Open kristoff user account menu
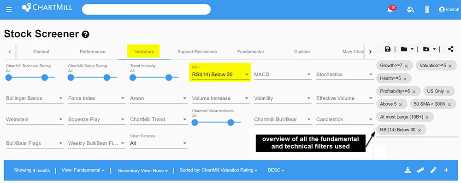The height and width of the screenshot is (183, 461). [x=449, y=10]
